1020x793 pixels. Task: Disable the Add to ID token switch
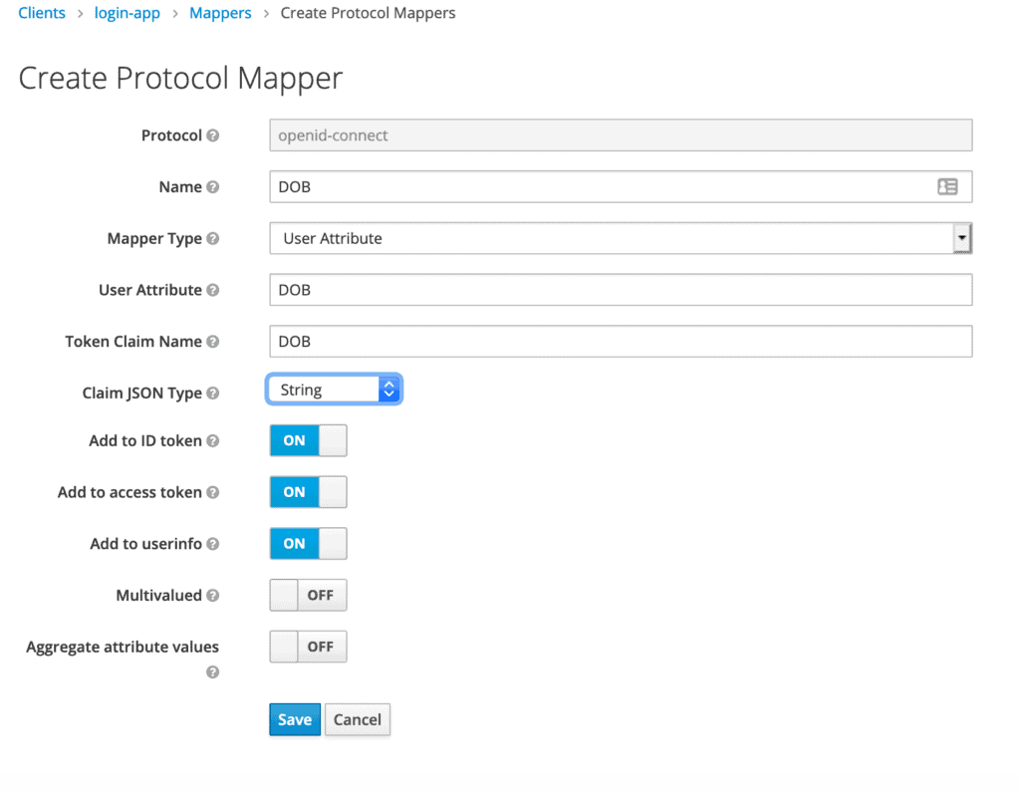tap(308, 440)
